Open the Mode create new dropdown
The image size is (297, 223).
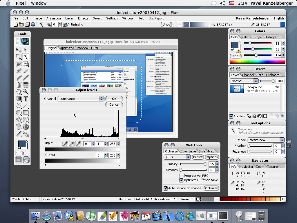[266, 140]
